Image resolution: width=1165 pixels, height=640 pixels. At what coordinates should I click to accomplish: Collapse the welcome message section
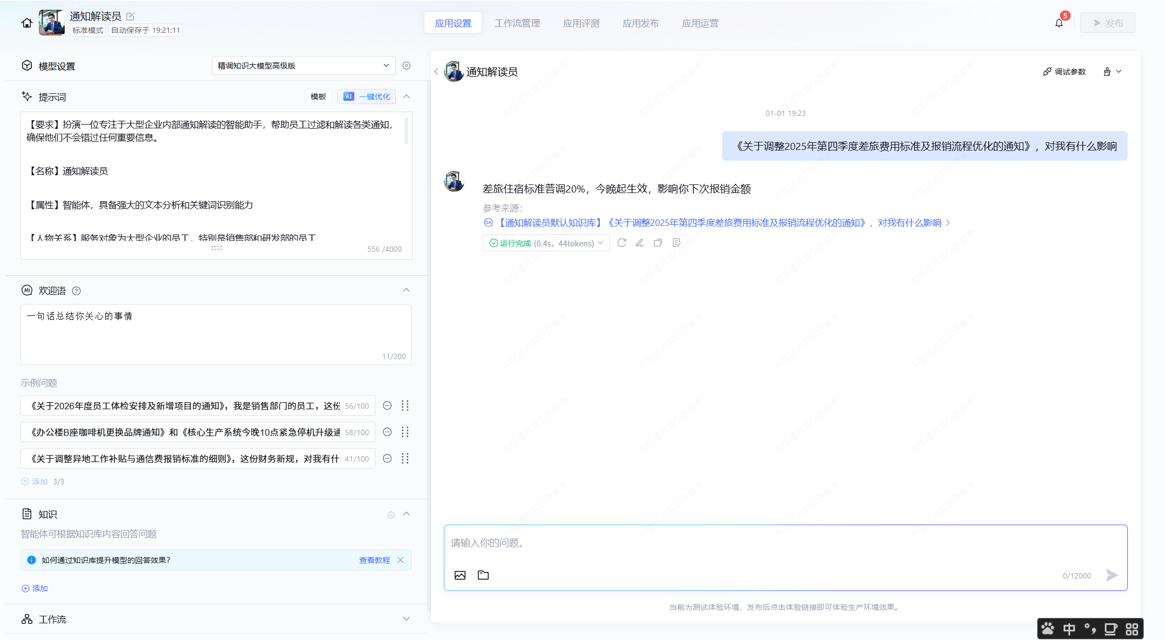407,291
